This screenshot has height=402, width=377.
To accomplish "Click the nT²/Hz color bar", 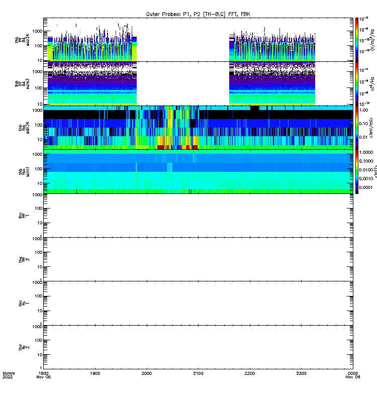I will (357, 84).
